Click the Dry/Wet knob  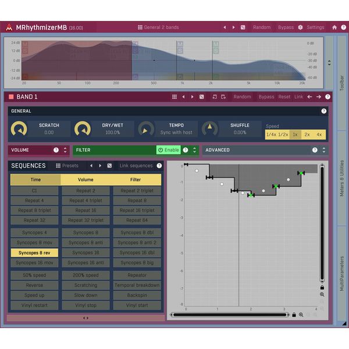tap(83, 129)
